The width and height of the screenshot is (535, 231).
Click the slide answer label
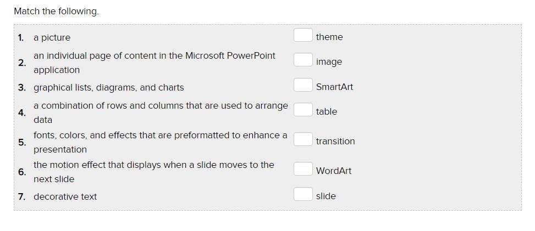pyautogui.click(x=326, y=196)
